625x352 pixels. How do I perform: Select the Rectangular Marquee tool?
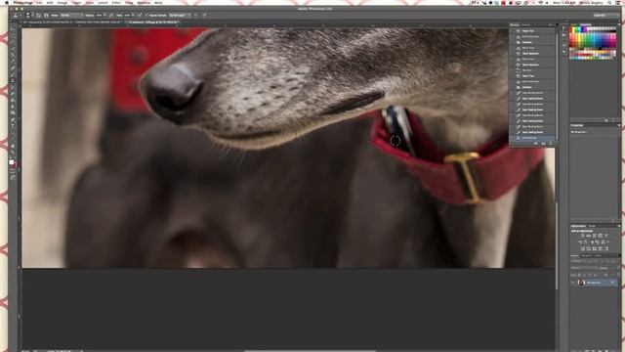(13, 35)
